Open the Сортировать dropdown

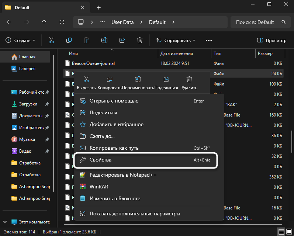[175, 41]
